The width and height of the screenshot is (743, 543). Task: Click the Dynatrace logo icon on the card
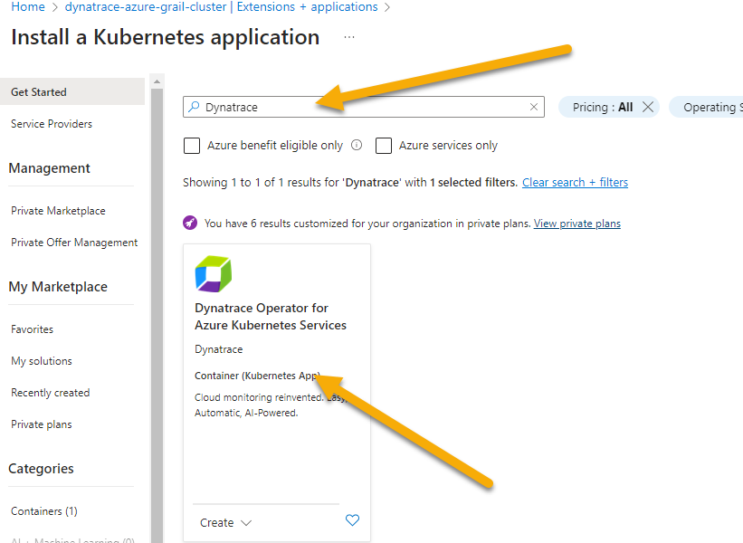click(214, 274)
